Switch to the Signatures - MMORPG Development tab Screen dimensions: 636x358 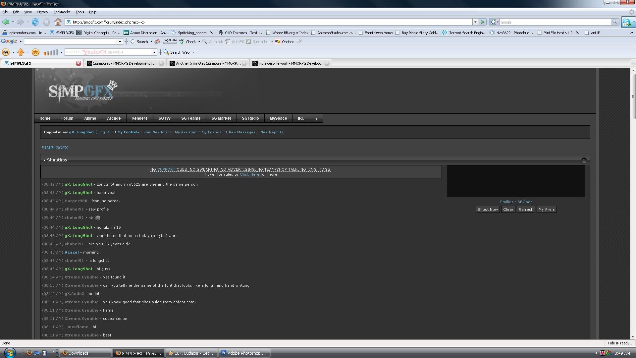[125, 63]
